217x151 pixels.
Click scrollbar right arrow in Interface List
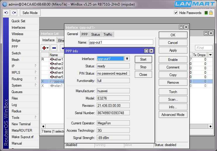210,126
